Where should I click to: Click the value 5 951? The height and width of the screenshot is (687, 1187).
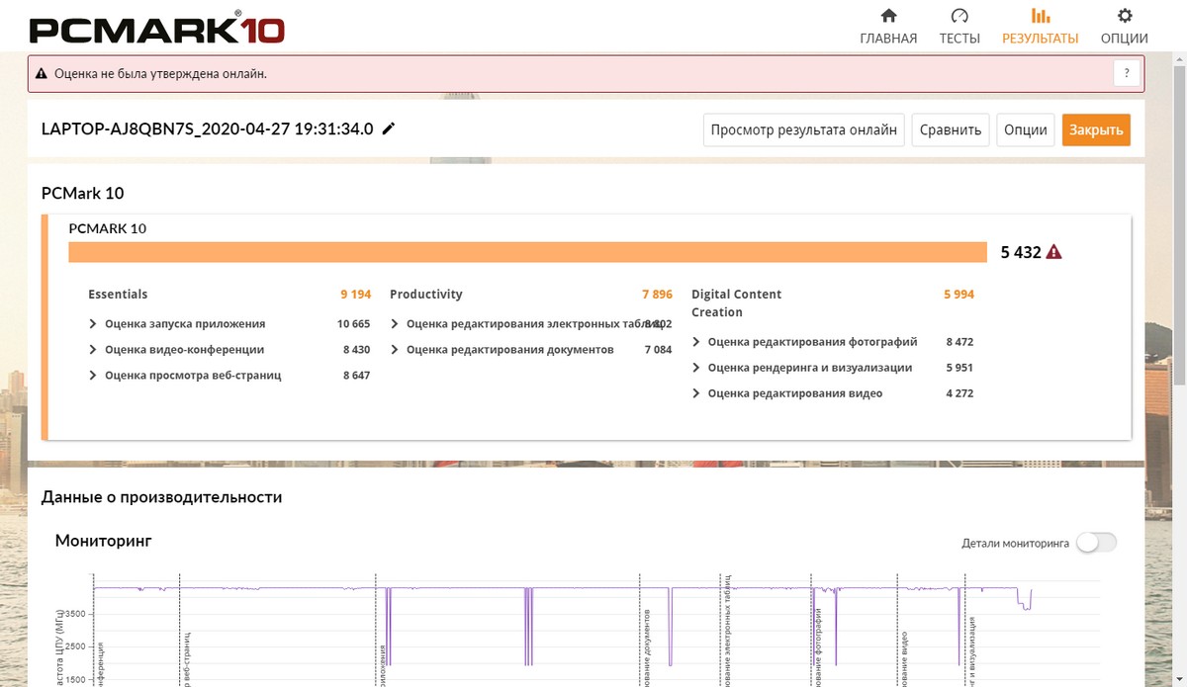click(959, 368)
